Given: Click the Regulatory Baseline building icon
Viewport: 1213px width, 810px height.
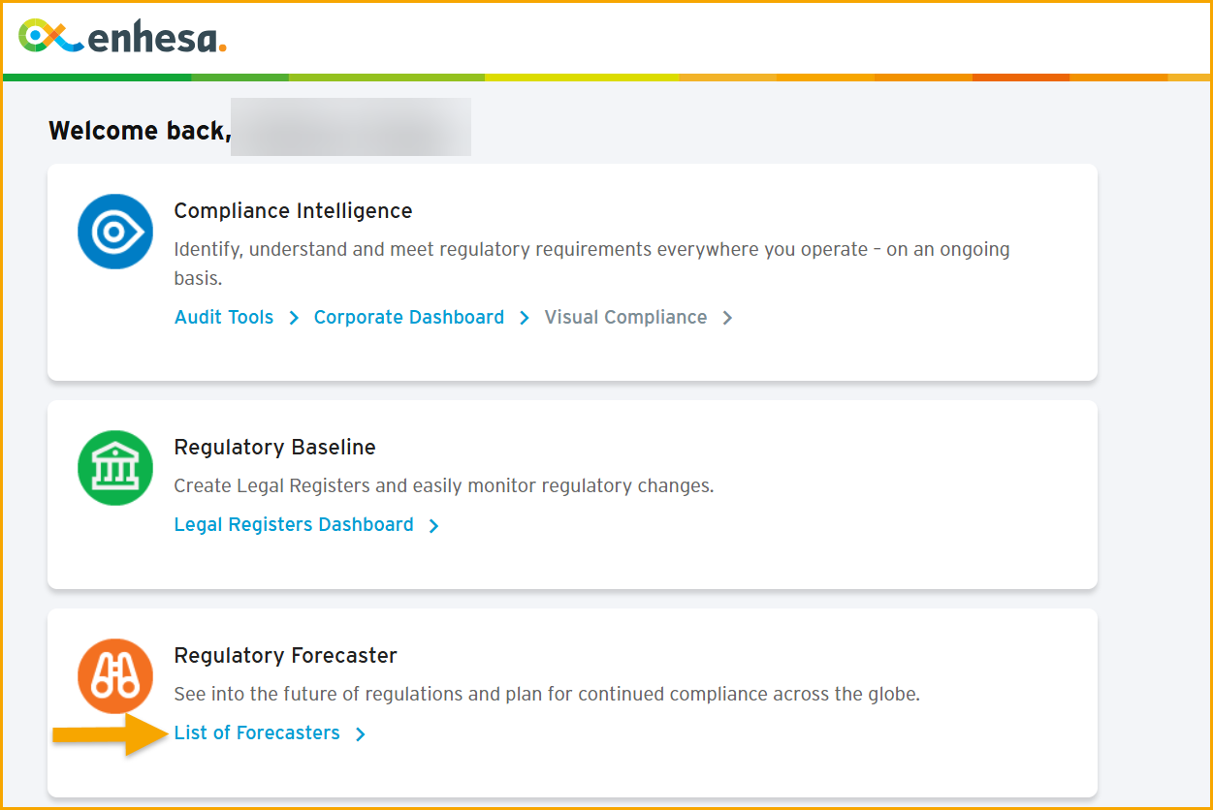Looking at the screenshot, I should point(115,468).
